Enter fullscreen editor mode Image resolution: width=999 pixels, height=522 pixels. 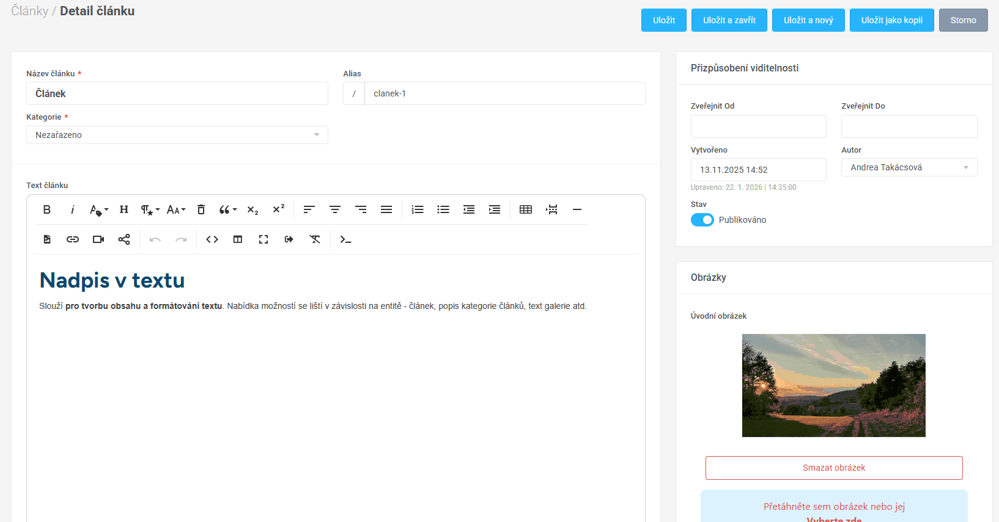point(264,239)
